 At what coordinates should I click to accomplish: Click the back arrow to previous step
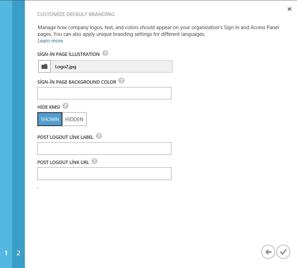(268, 252)
